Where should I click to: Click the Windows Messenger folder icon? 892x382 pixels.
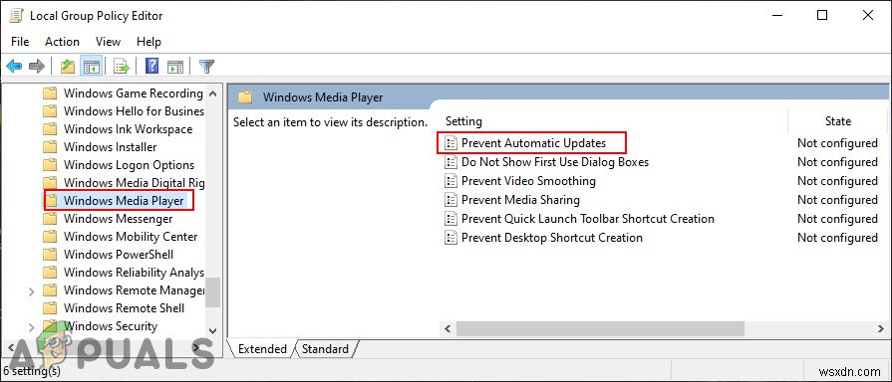coord(51,219)
